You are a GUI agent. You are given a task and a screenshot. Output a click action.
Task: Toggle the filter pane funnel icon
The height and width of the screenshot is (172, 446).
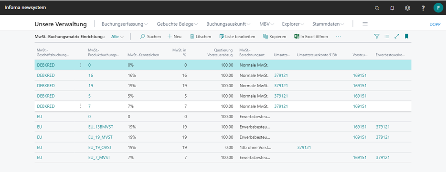click(377, 36)
